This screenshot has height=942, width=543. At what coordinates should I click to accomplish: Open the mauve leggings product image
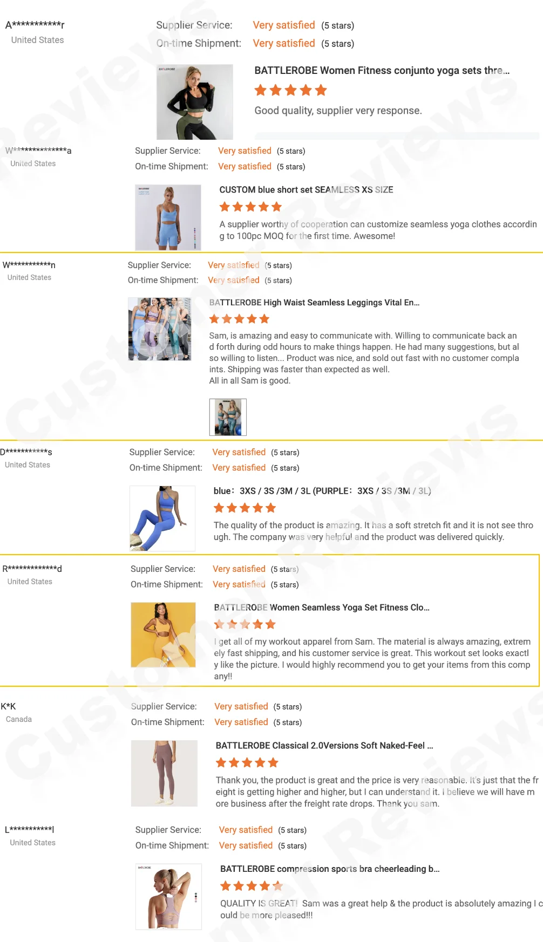point(164,773)
